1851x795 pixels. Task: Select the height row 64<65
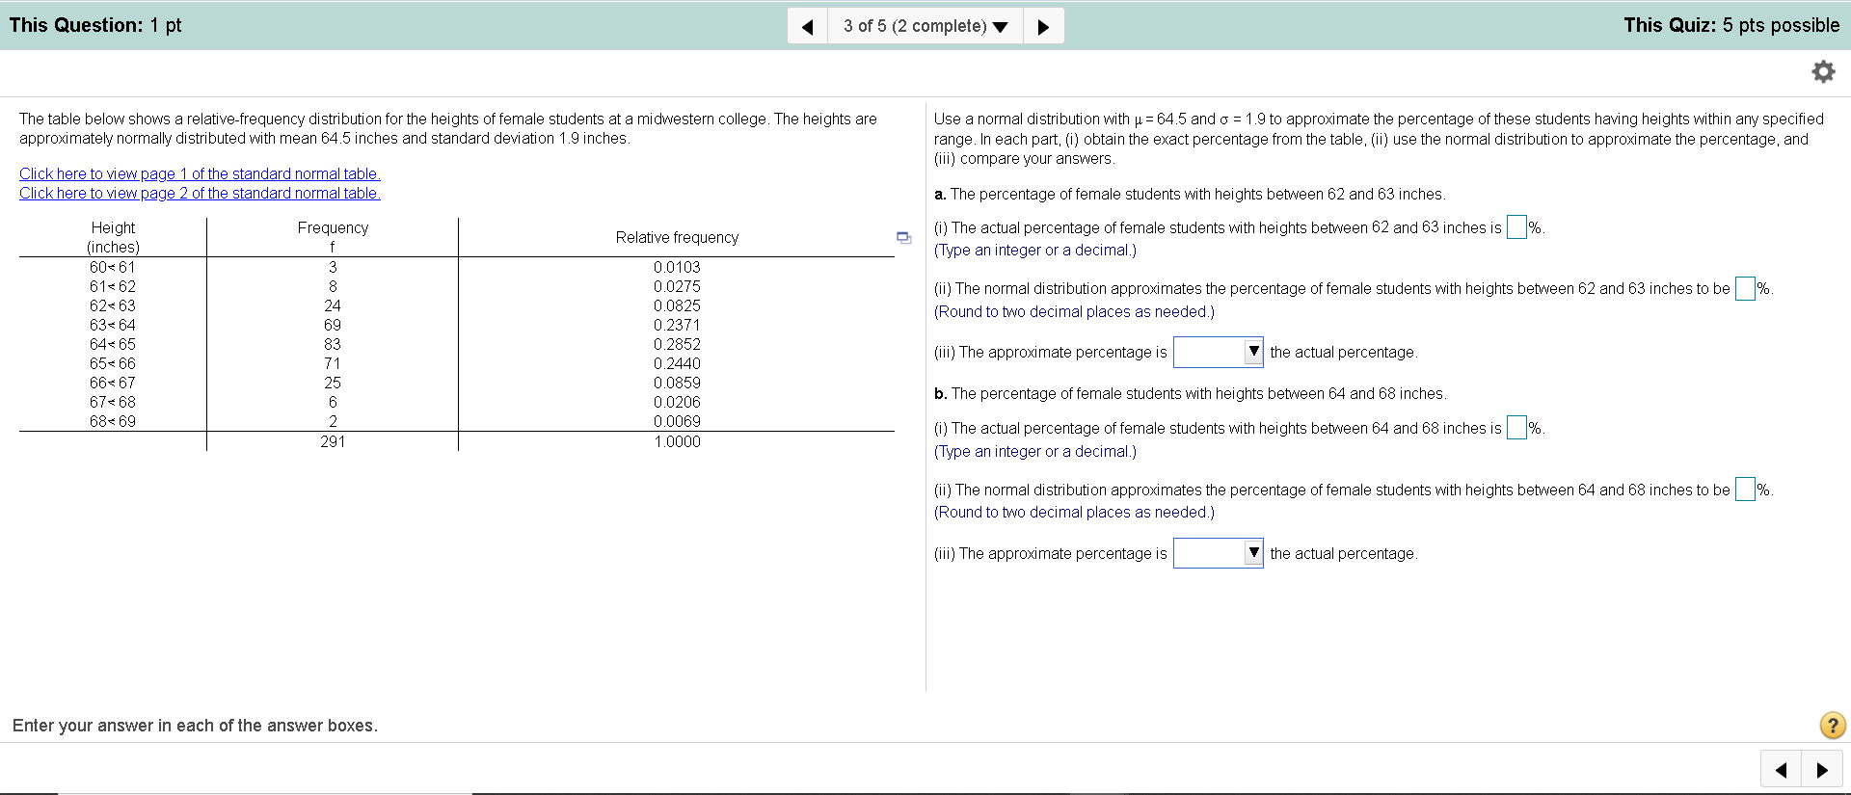click(113, 344)
